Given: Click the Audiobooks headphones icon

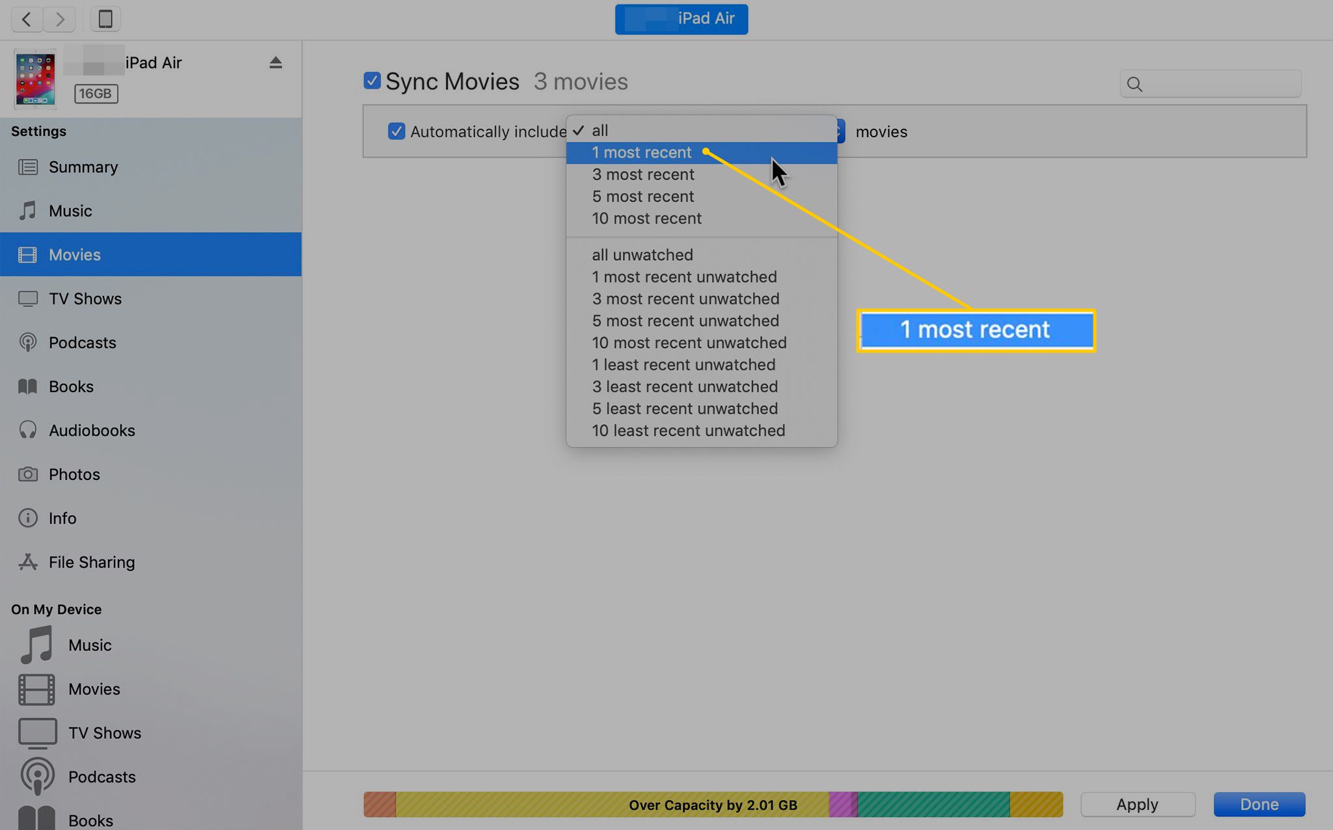Looking at the screenshot, I should 27,430.
